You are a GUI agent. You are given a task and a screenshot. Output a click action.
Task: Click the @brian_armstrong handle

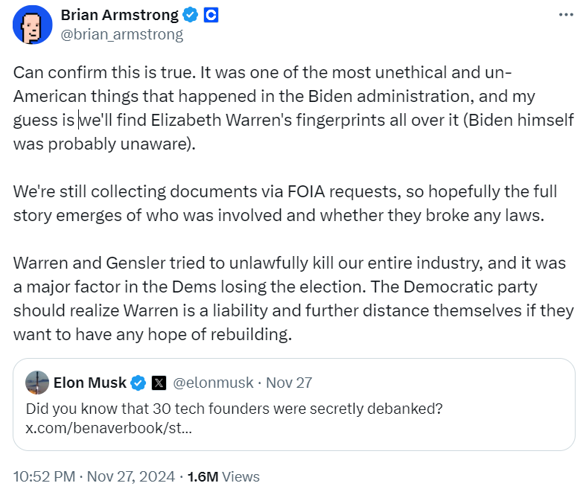121,34
